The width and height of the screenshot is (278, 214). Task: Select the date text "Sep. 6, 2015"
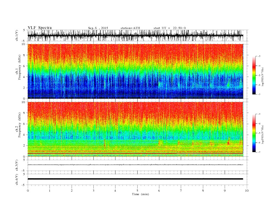point(98,28)
